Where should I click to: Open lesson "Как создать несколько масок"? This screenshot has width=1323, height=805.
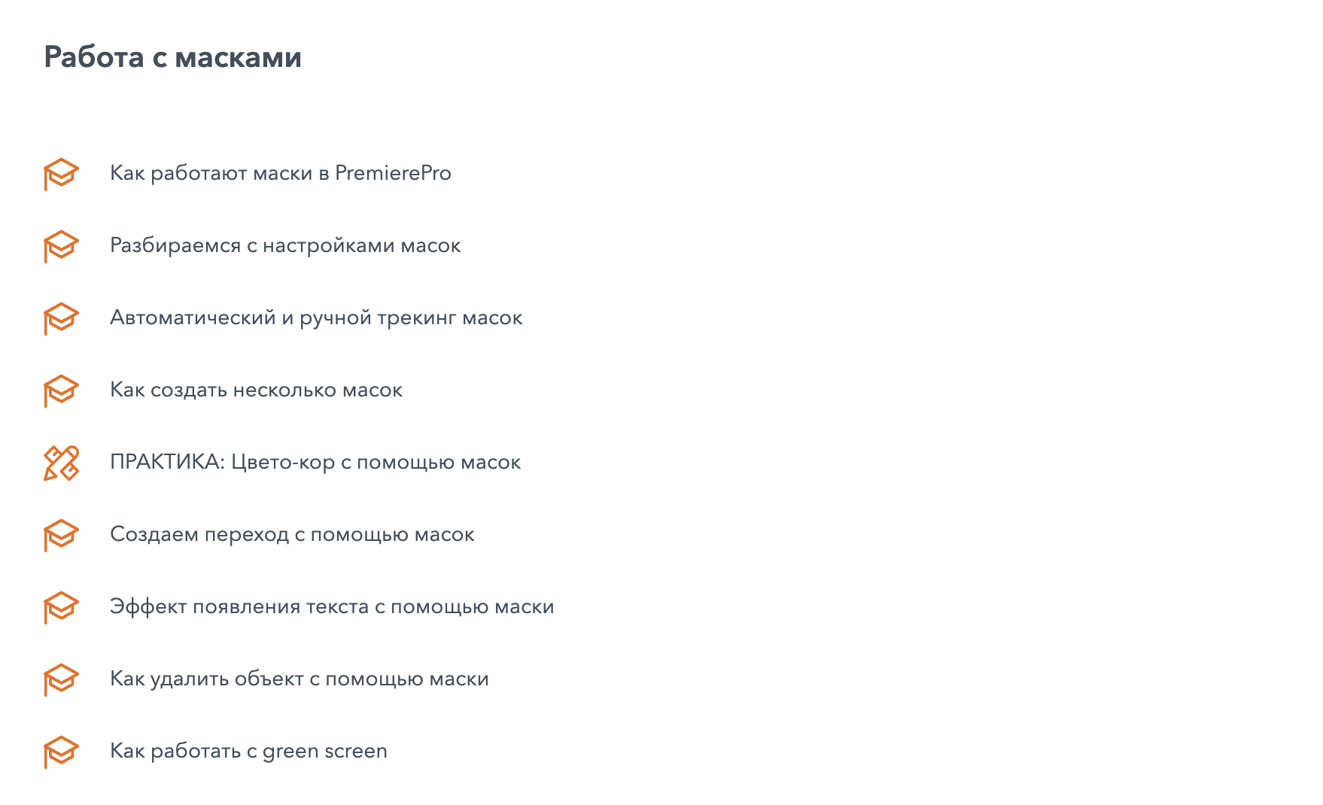pyautogui.click(x=256, y=390)
